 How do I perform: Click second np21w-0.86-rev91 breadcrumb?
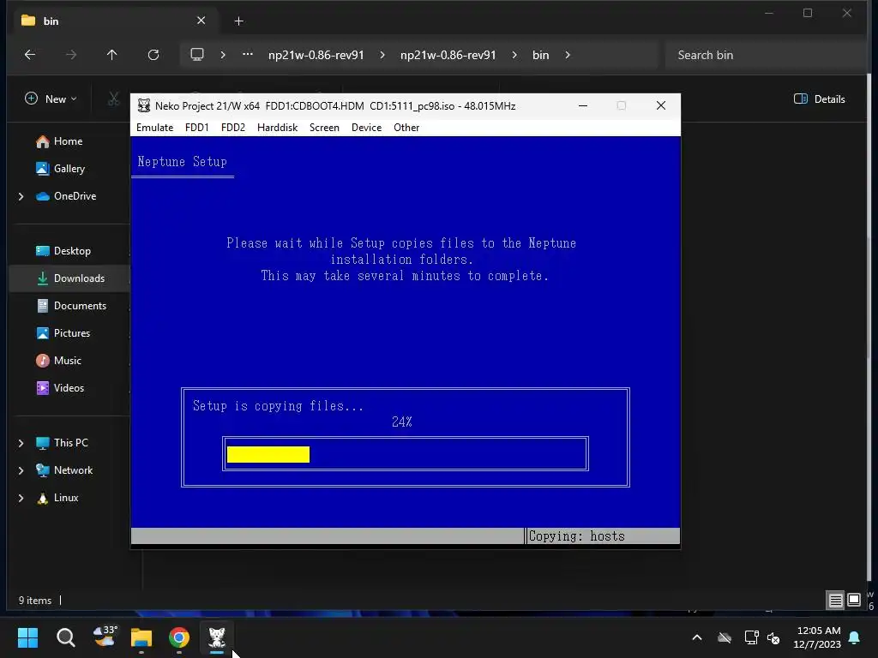448,55
